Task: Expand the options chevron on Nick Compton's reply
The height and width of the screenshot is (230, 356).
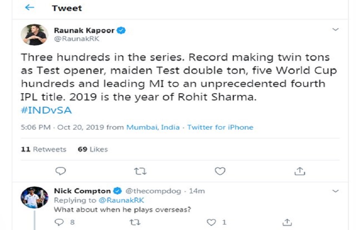Action: (335, 191)
